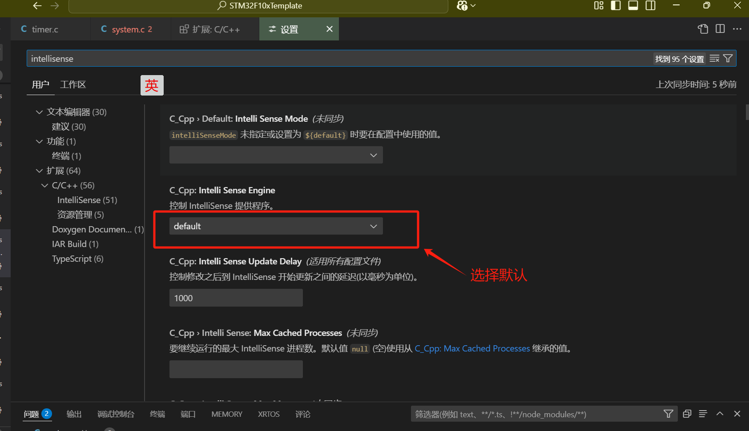
Task: Open the 调试控制台 panel tab
Action: [x=116, y=414]
